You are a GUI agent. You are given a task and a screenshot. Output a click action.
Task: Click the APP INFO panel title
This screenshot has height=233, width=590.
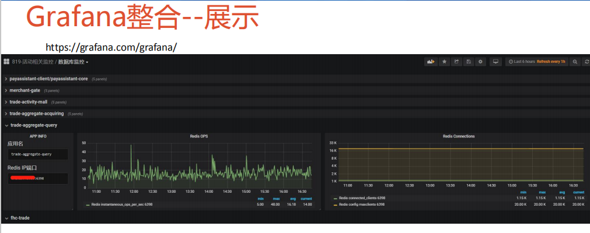pos(38,136)
